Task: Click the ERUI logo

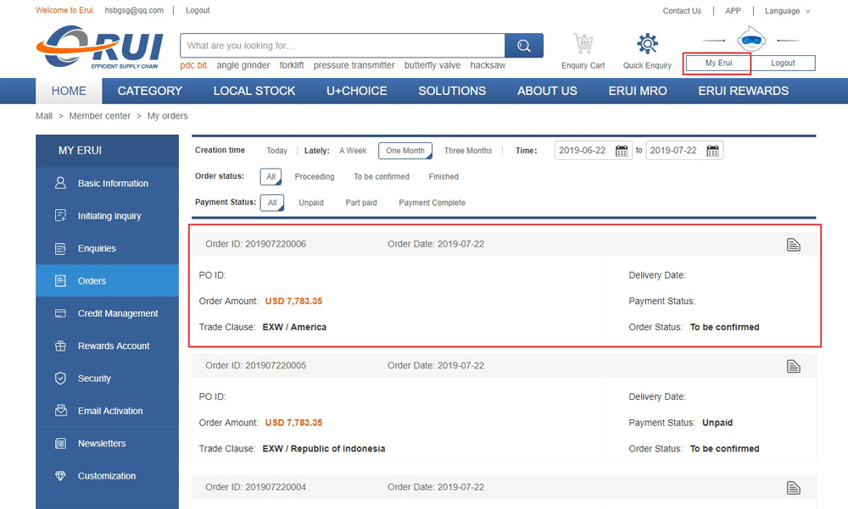Action: [x=99, y=47]
